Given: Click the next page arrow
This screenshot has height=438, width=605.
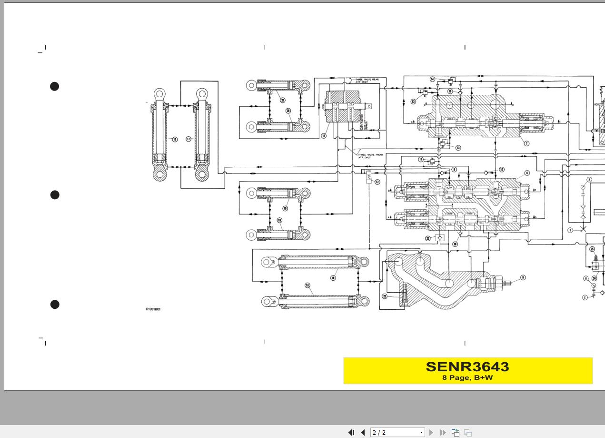Looking at the screenshot, I should point(431,432).
